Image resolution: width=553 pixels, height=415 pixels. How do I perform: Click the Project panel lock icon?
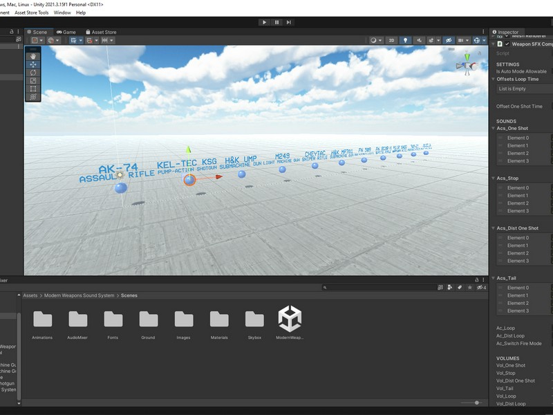[x=476, y=279]
